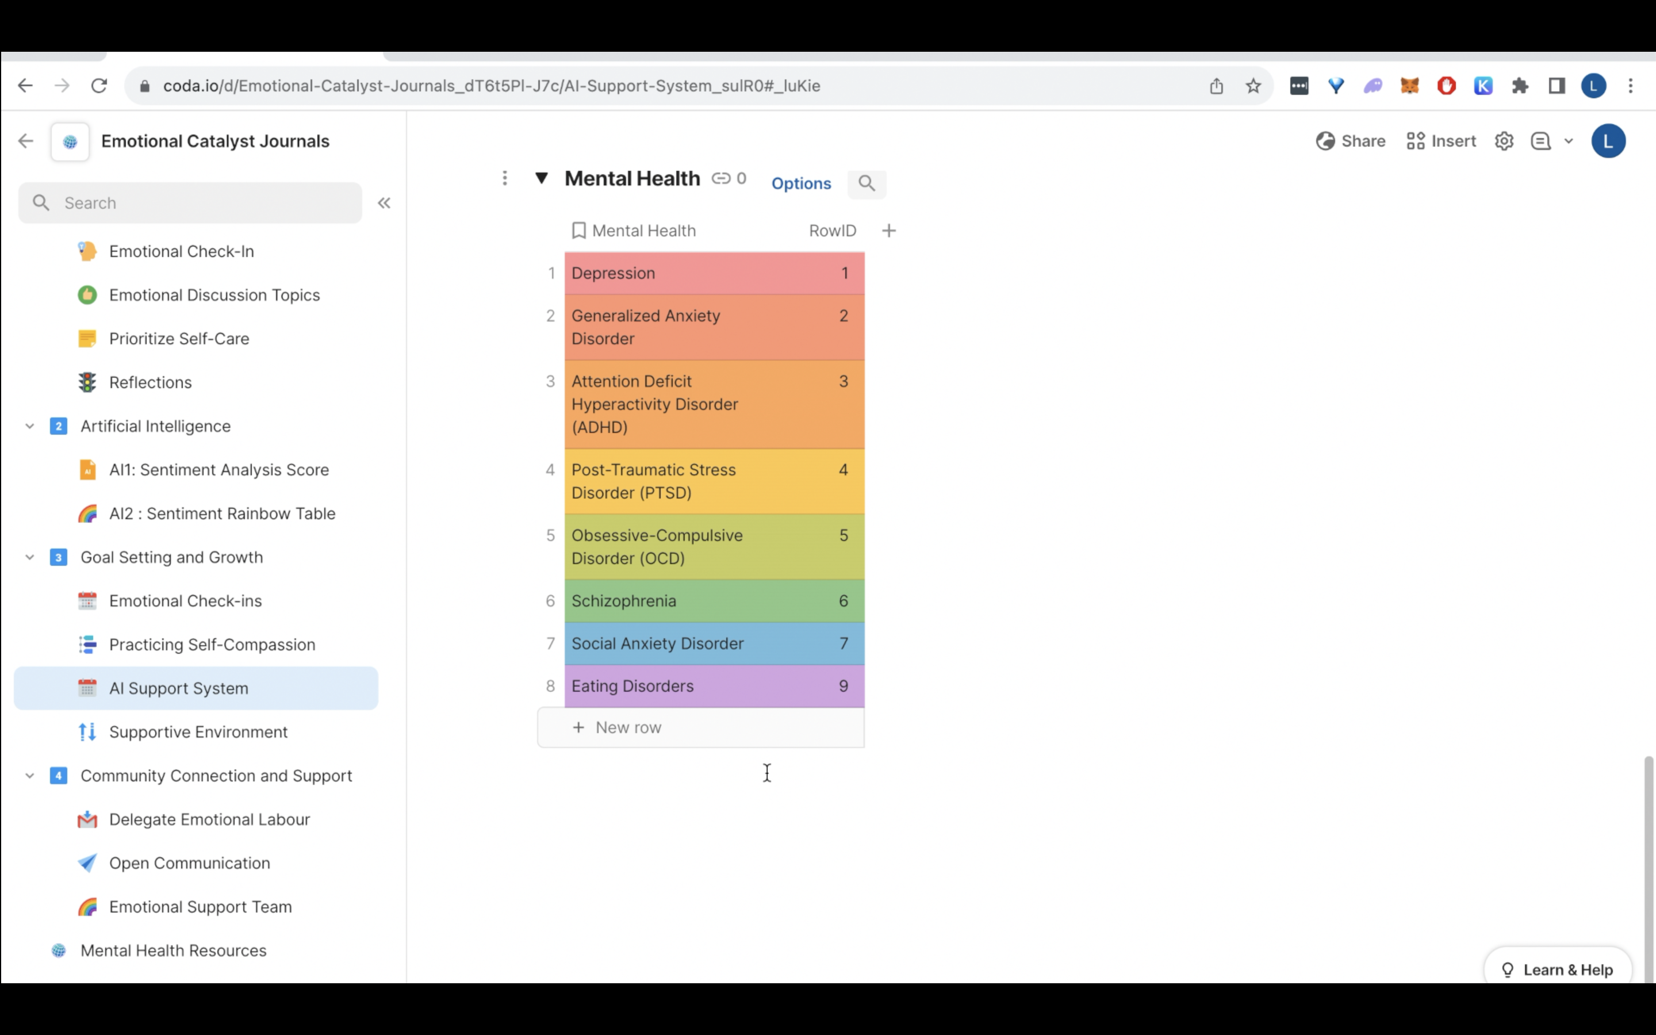Viewport: 1656px width, 1035px height.
Task: Open Supportive Environment page
Action: (198, 732)
